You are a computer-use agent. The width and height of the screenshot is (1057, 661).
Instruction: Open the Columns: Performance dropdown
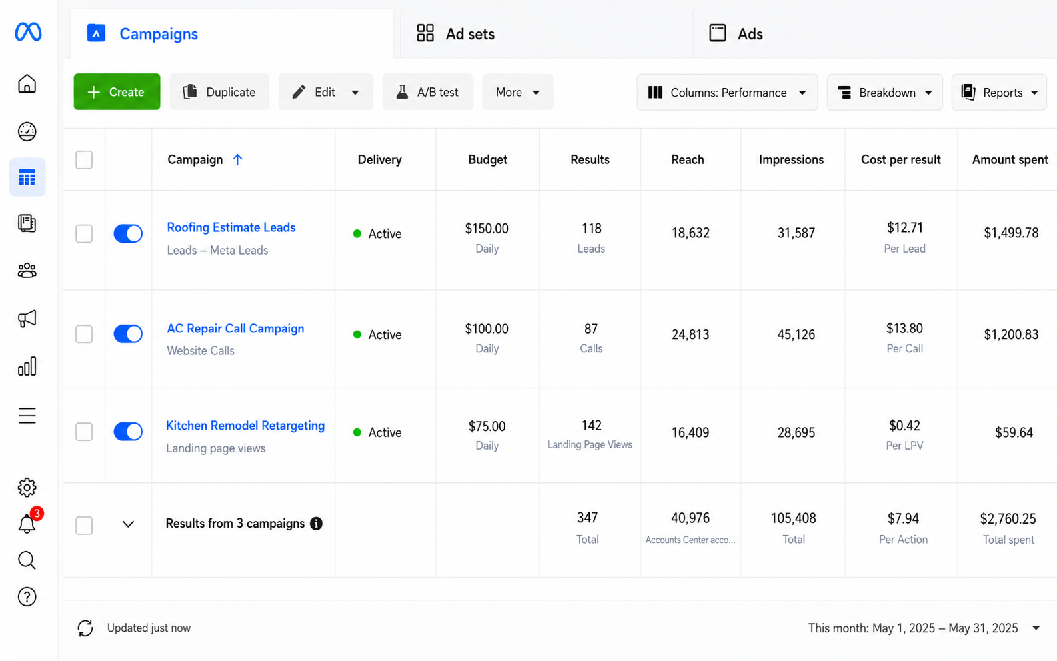[x=727, y=92]
